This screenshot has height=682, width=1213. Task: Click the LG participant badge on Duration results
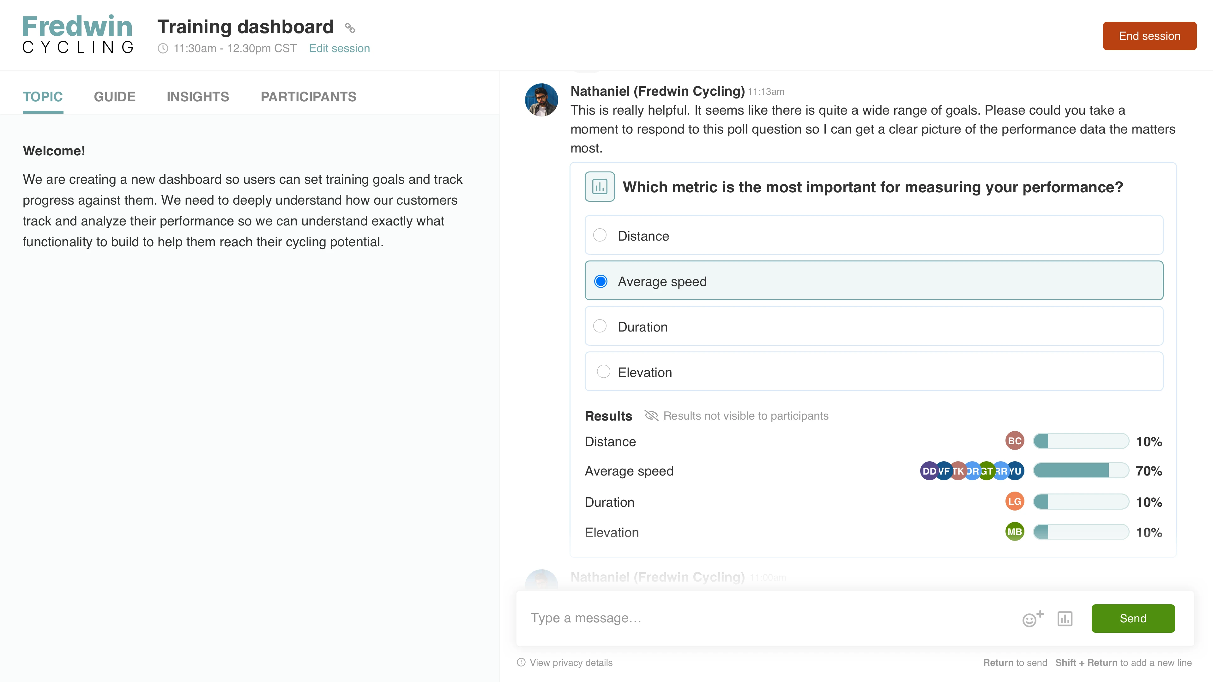(x=1015, y=501)
